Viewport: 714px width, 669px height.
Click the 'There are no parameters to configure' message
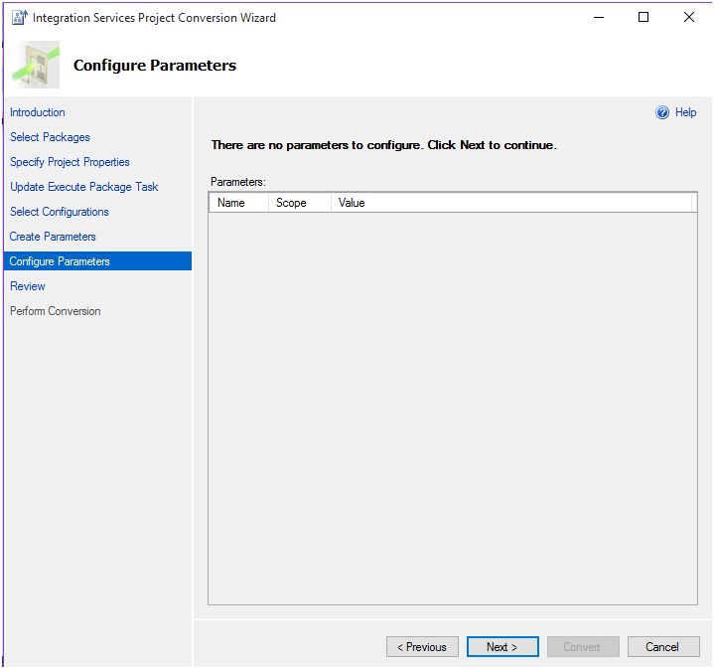coord(383,145)
